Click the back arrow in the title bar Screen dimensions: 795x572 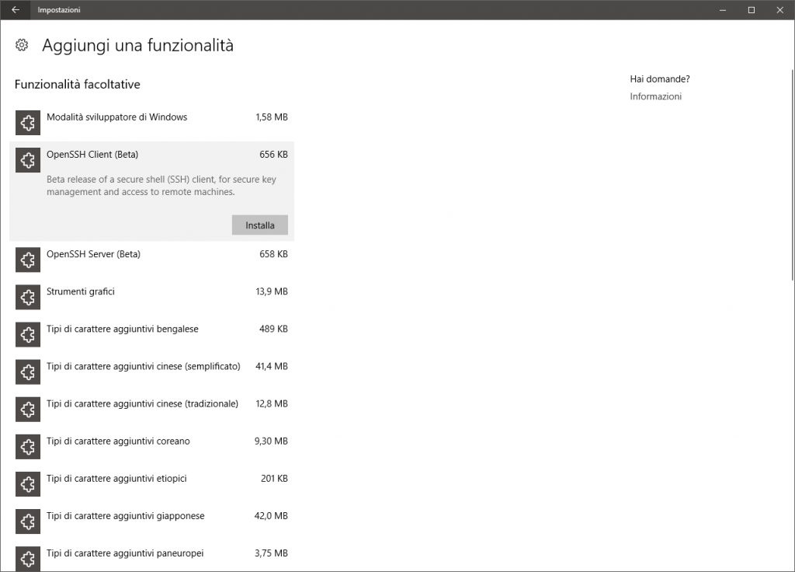pos(16,10)
